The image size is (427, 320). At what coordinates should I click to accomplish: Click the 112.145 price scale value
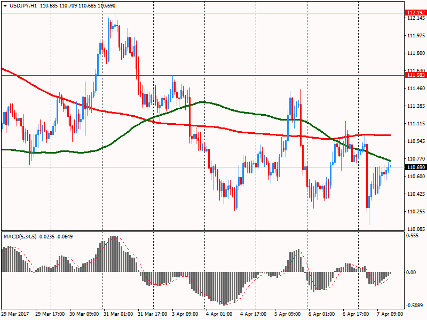[x=416, y=18]
